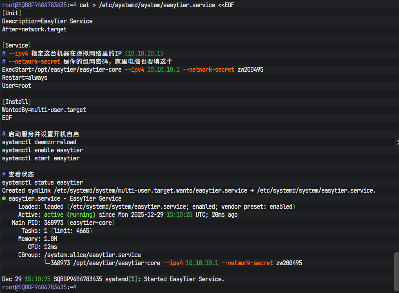Click 'systemctl start easytier' command line
399x293 pixels.
pyautogui.click(x=41, y=158)
